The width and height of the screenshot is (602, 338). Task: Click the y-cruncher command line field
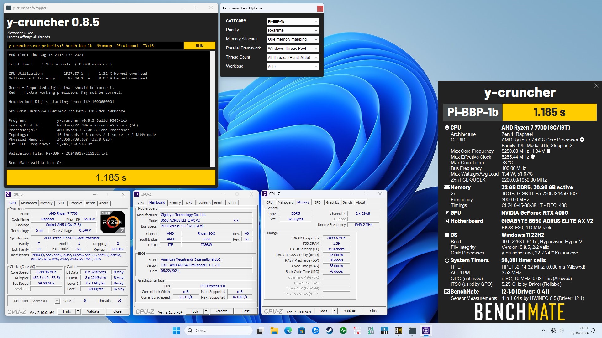[x=95, y=46]
